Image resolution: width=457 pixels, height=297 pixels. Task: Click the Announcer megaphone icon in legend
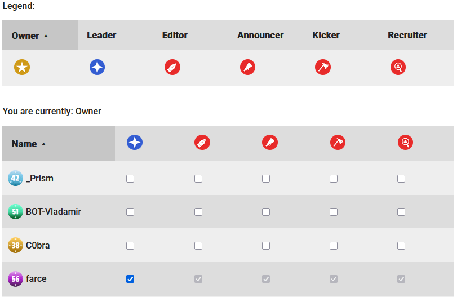click(247, 68)
